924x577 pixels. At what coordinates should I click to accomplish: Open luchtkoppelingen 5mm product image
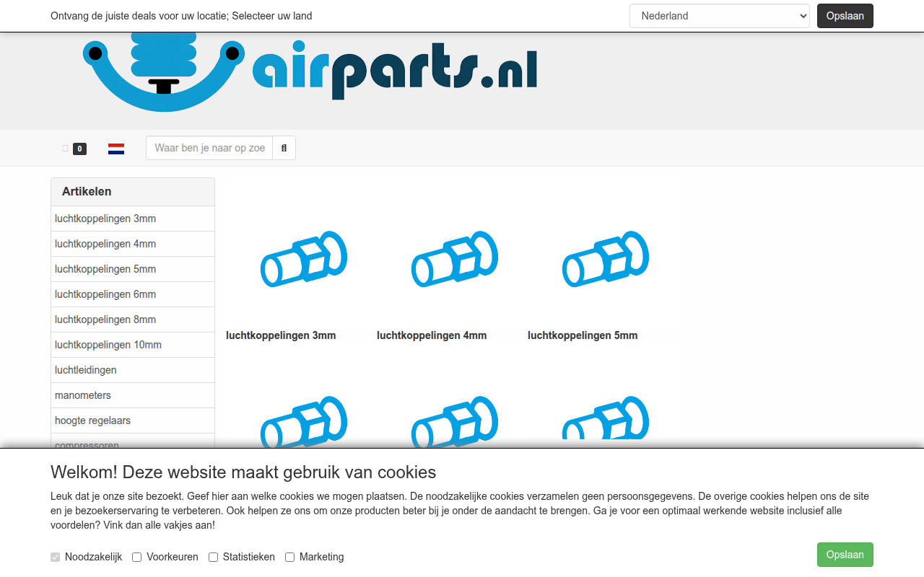coord(605,258)
